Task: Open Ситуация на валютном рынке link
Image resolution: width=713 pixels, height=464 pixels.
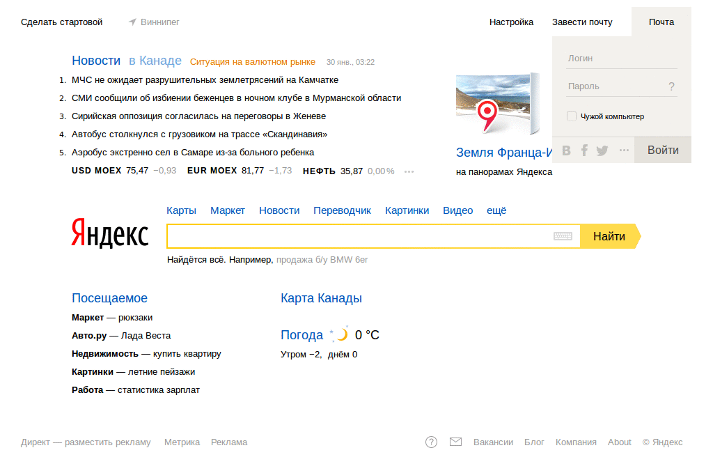Action: click(x=252, y=62)
